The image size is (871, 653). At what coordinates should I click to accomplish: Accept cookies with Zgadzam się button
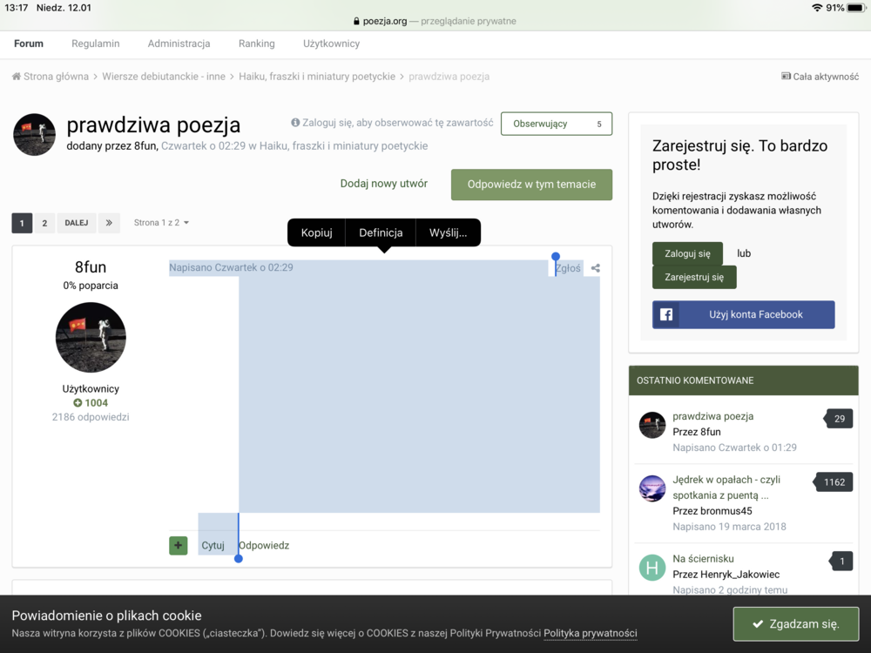coord(795,623)
